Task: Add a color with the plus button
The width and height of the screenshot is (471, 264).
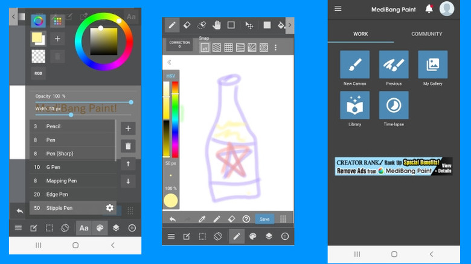Action: [57, 39]
